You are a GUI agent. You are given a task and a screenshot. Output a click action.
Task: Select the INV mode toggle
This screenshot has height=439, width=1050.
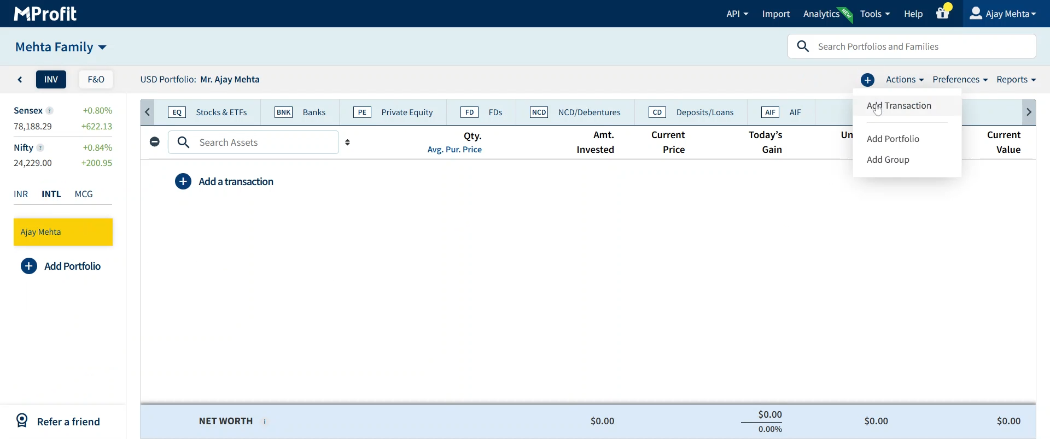[x=51, y=80]
